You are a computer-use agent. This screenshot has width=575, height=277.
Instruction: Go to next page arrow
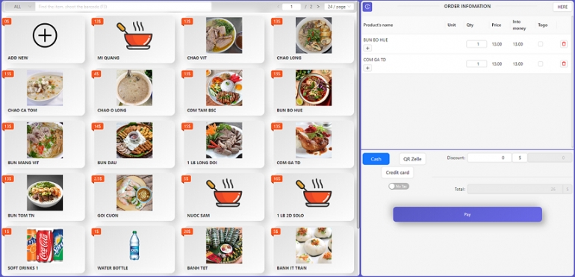click(x=318, y=7)
